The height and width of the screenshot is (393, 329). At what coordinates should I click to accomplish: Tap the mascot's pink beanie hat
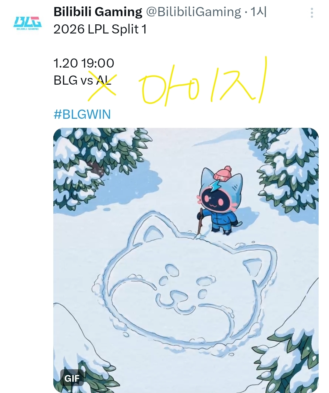223,174
